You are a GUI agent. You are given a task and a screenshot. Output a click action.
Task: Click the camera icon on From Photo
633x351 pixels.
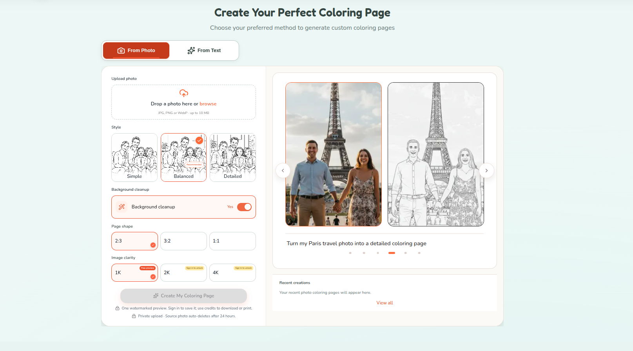pyautogui.click(x=121, y=51)
